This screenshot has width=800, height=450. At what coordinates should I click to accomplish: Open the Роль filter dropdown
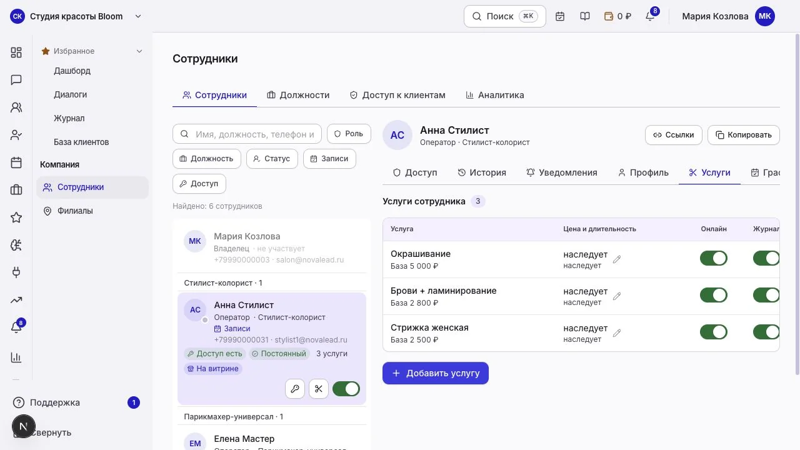point(349,134)
